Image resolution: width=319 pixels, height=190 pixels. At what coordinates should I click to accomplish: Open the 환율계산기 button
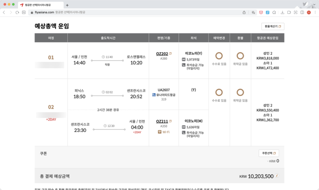pos(273,26)
